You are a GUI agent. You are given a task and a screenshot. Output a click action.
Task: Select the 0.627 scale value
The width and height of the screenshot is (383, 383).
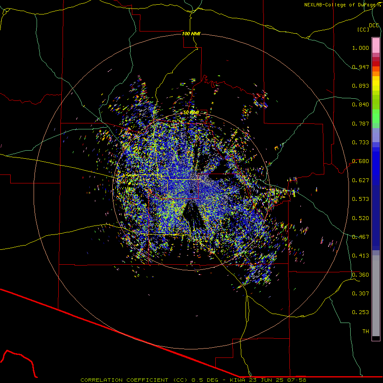360,180
